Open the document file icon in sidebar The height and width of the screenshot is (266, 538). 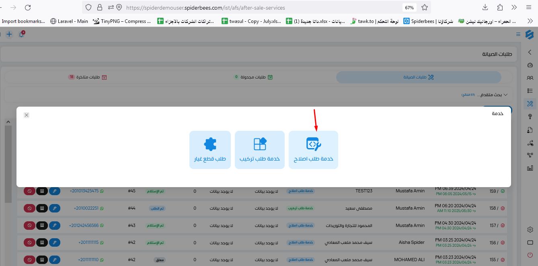pyautogui.click(x=530, y=130)
